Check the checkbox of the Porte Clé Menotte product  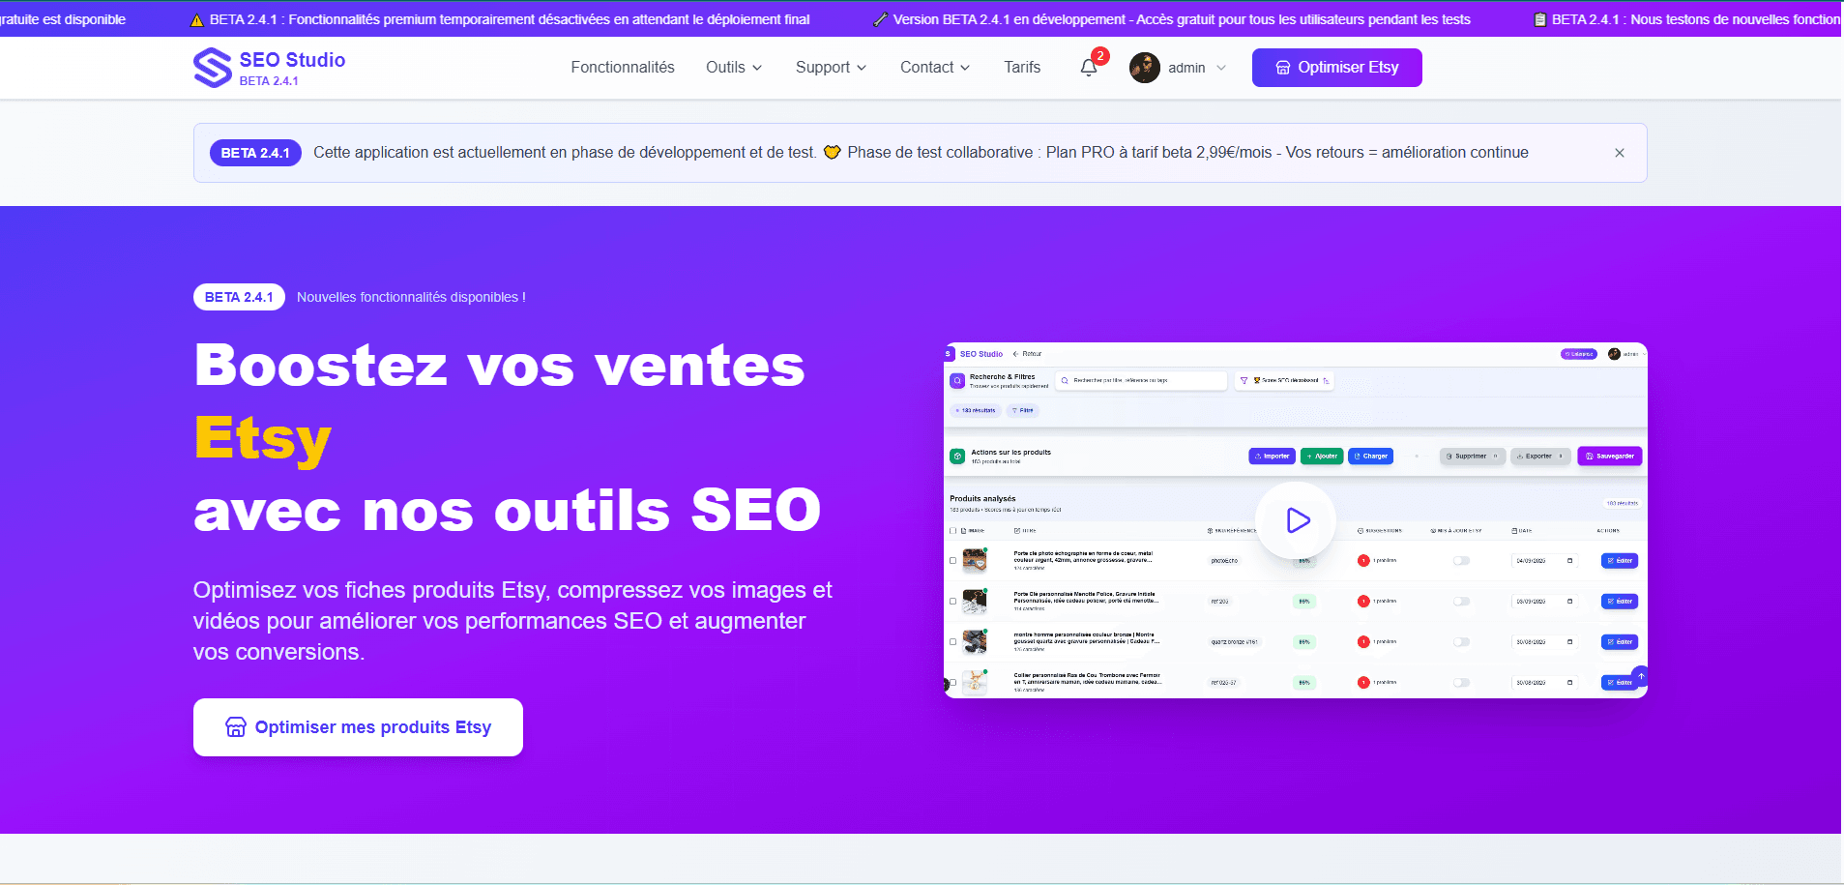point(951,601)
